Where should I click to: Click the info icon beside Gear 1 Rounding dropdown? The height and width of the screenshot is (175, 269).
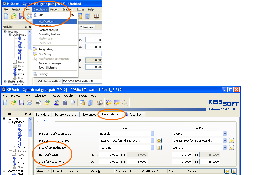[x=159, y=148]
